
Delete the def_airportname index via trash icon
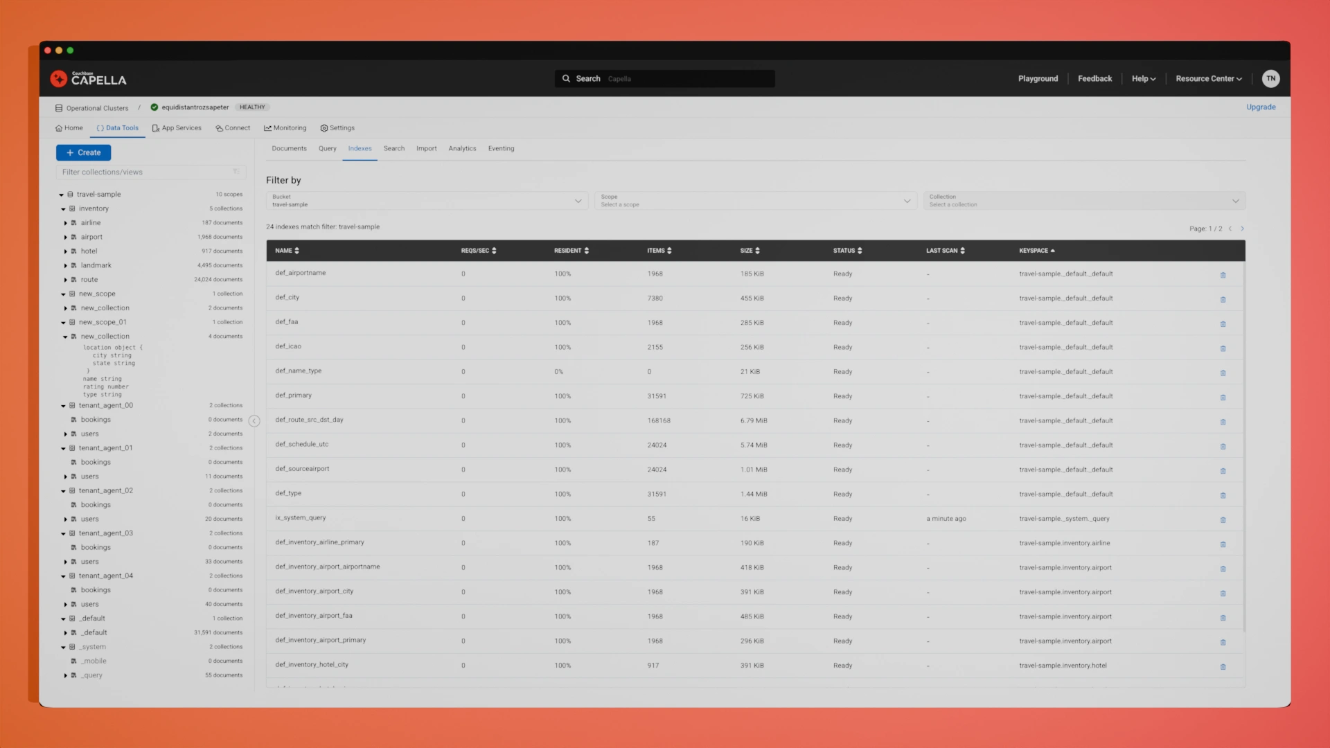pyautogui.click(x=1223, y=275)
